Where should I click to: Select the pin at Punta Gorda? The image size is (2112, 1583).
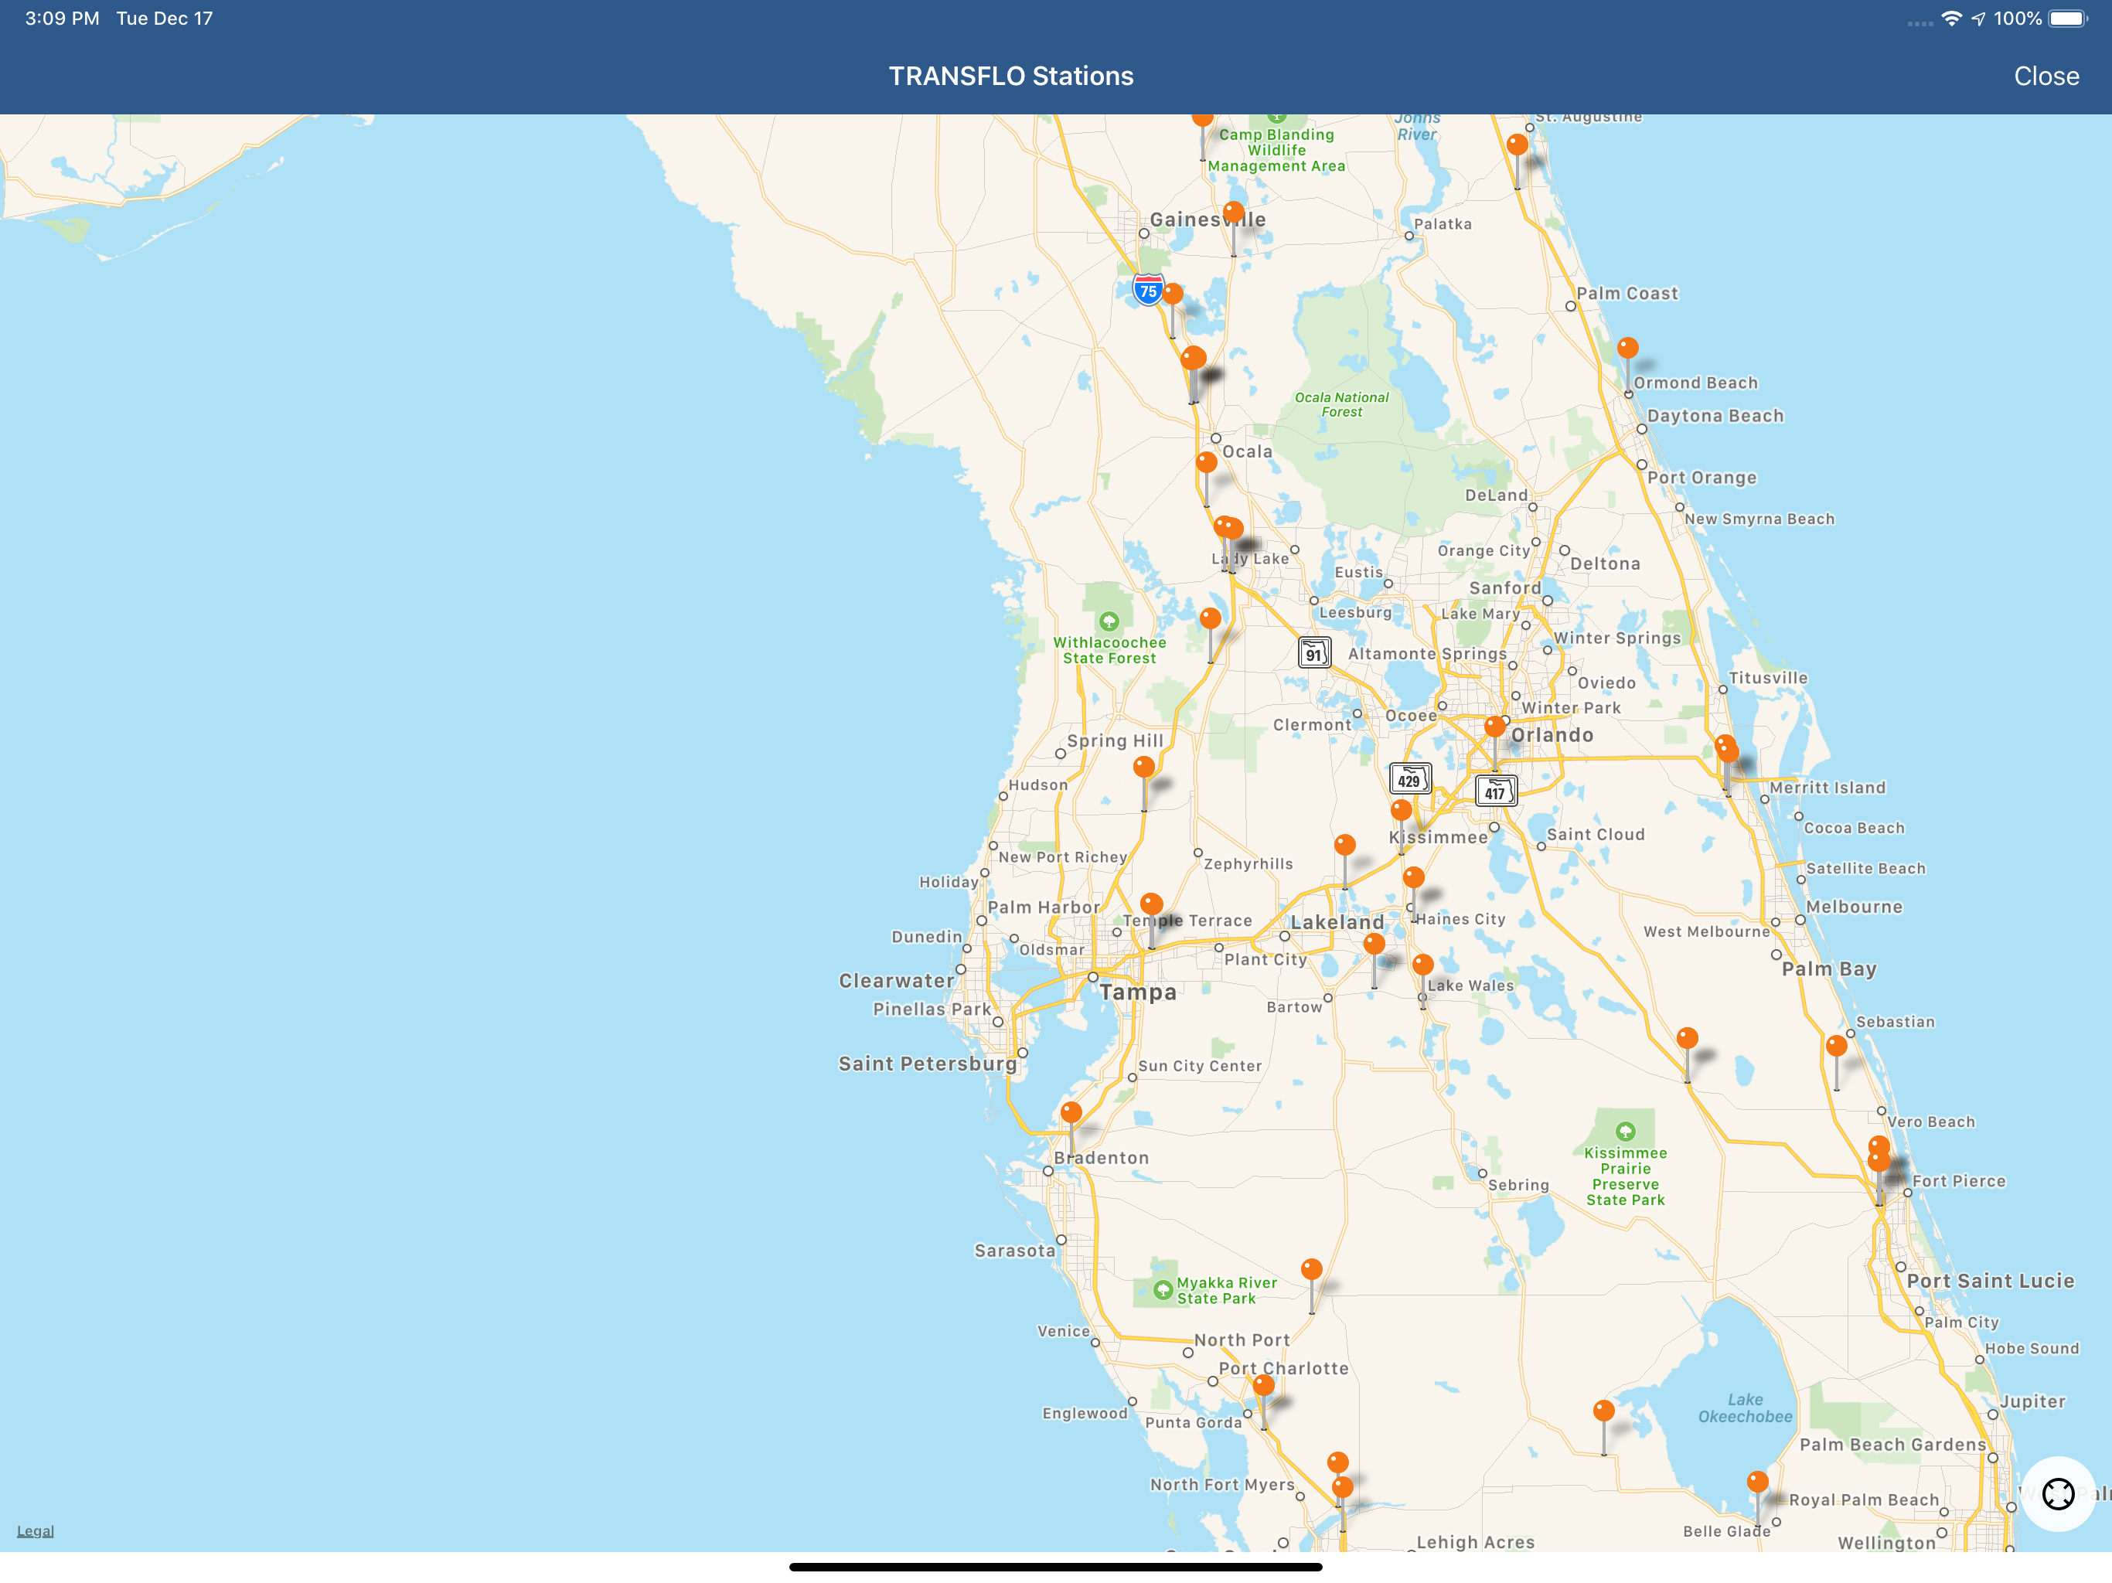1263,1385
